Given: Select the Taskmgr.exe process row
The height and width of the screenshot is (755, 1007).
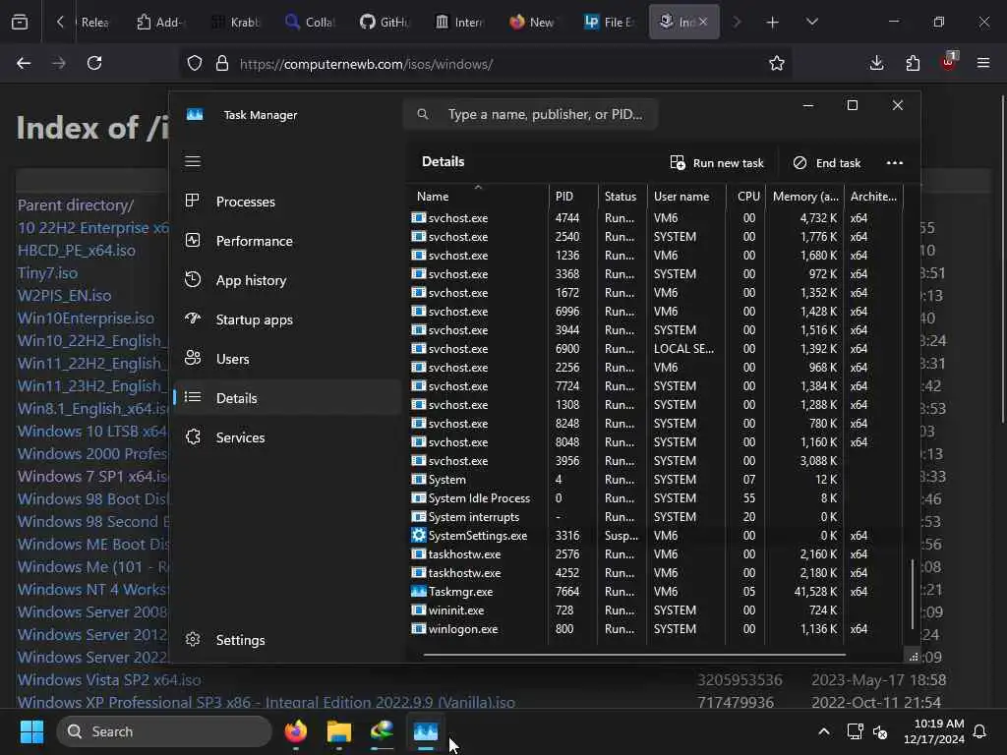Looking at the screenshot, I should [655, 591].
